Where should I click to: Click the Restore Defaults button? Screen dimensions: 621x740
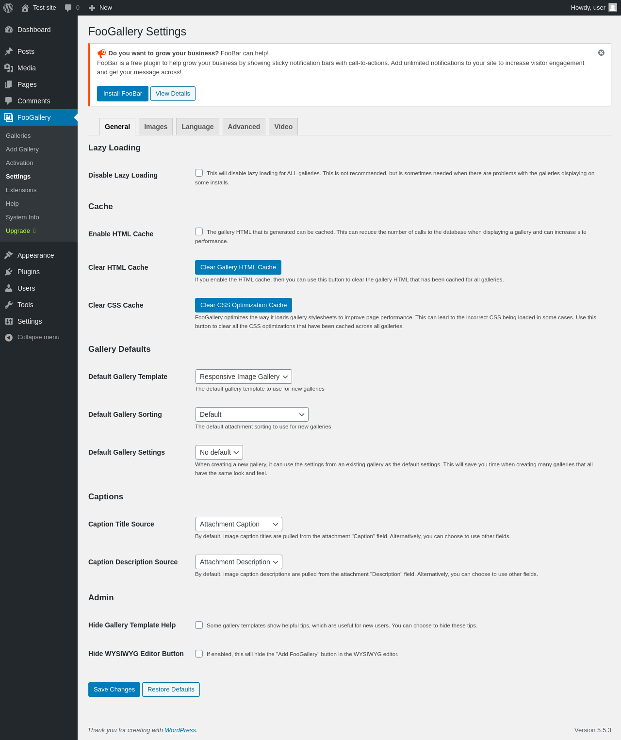pos(171,690)
